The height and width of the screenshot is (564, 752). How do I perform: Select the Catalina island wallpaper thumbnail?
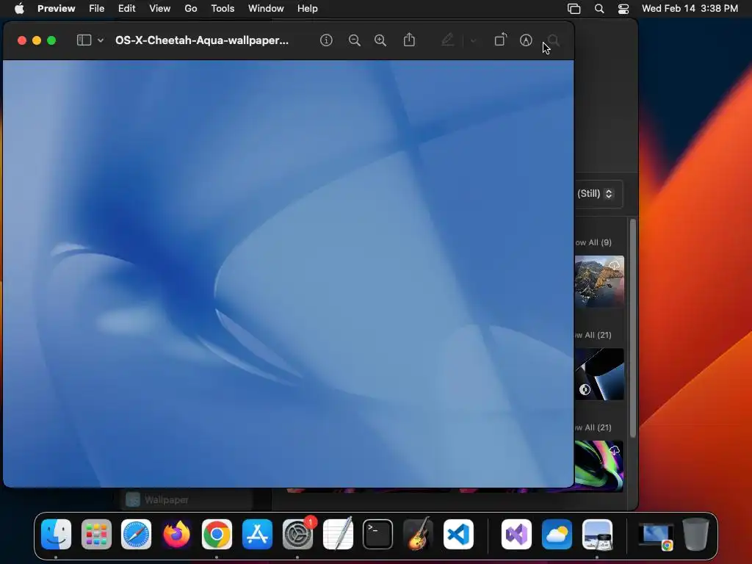click(599, 281)
